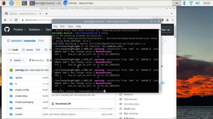213x119 pixels.
Task: Open zeertzjq commit author link
Action: tap(19, 70)
